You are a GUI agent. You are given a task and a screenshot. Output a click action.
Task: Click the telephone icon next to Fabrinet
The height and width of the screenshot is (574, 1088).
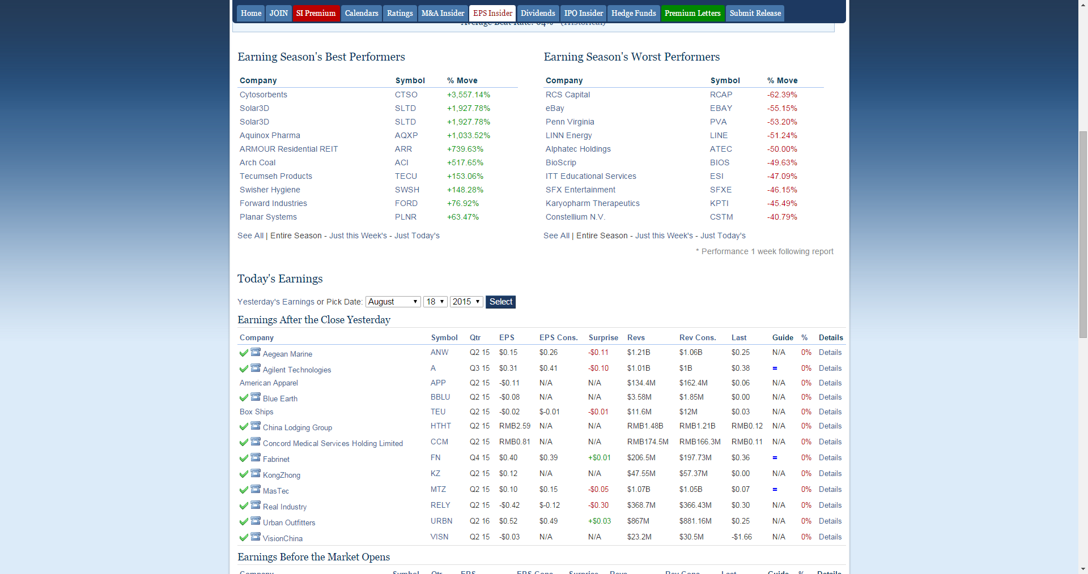[256, 457]
